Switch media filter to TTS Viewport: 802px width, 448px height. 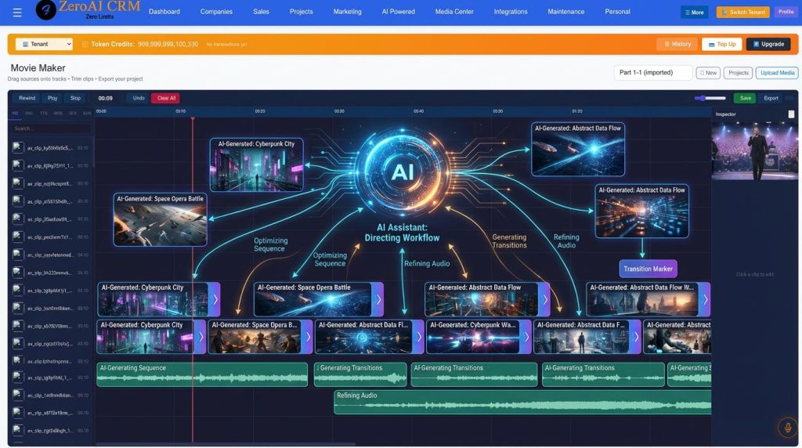44,114
